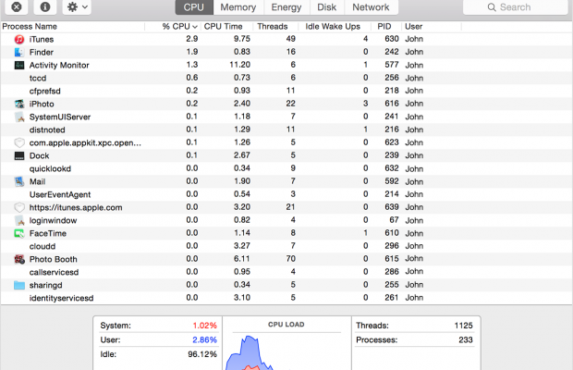
Task: Click the Mail process icon
Action: click(x=19, y=182)
